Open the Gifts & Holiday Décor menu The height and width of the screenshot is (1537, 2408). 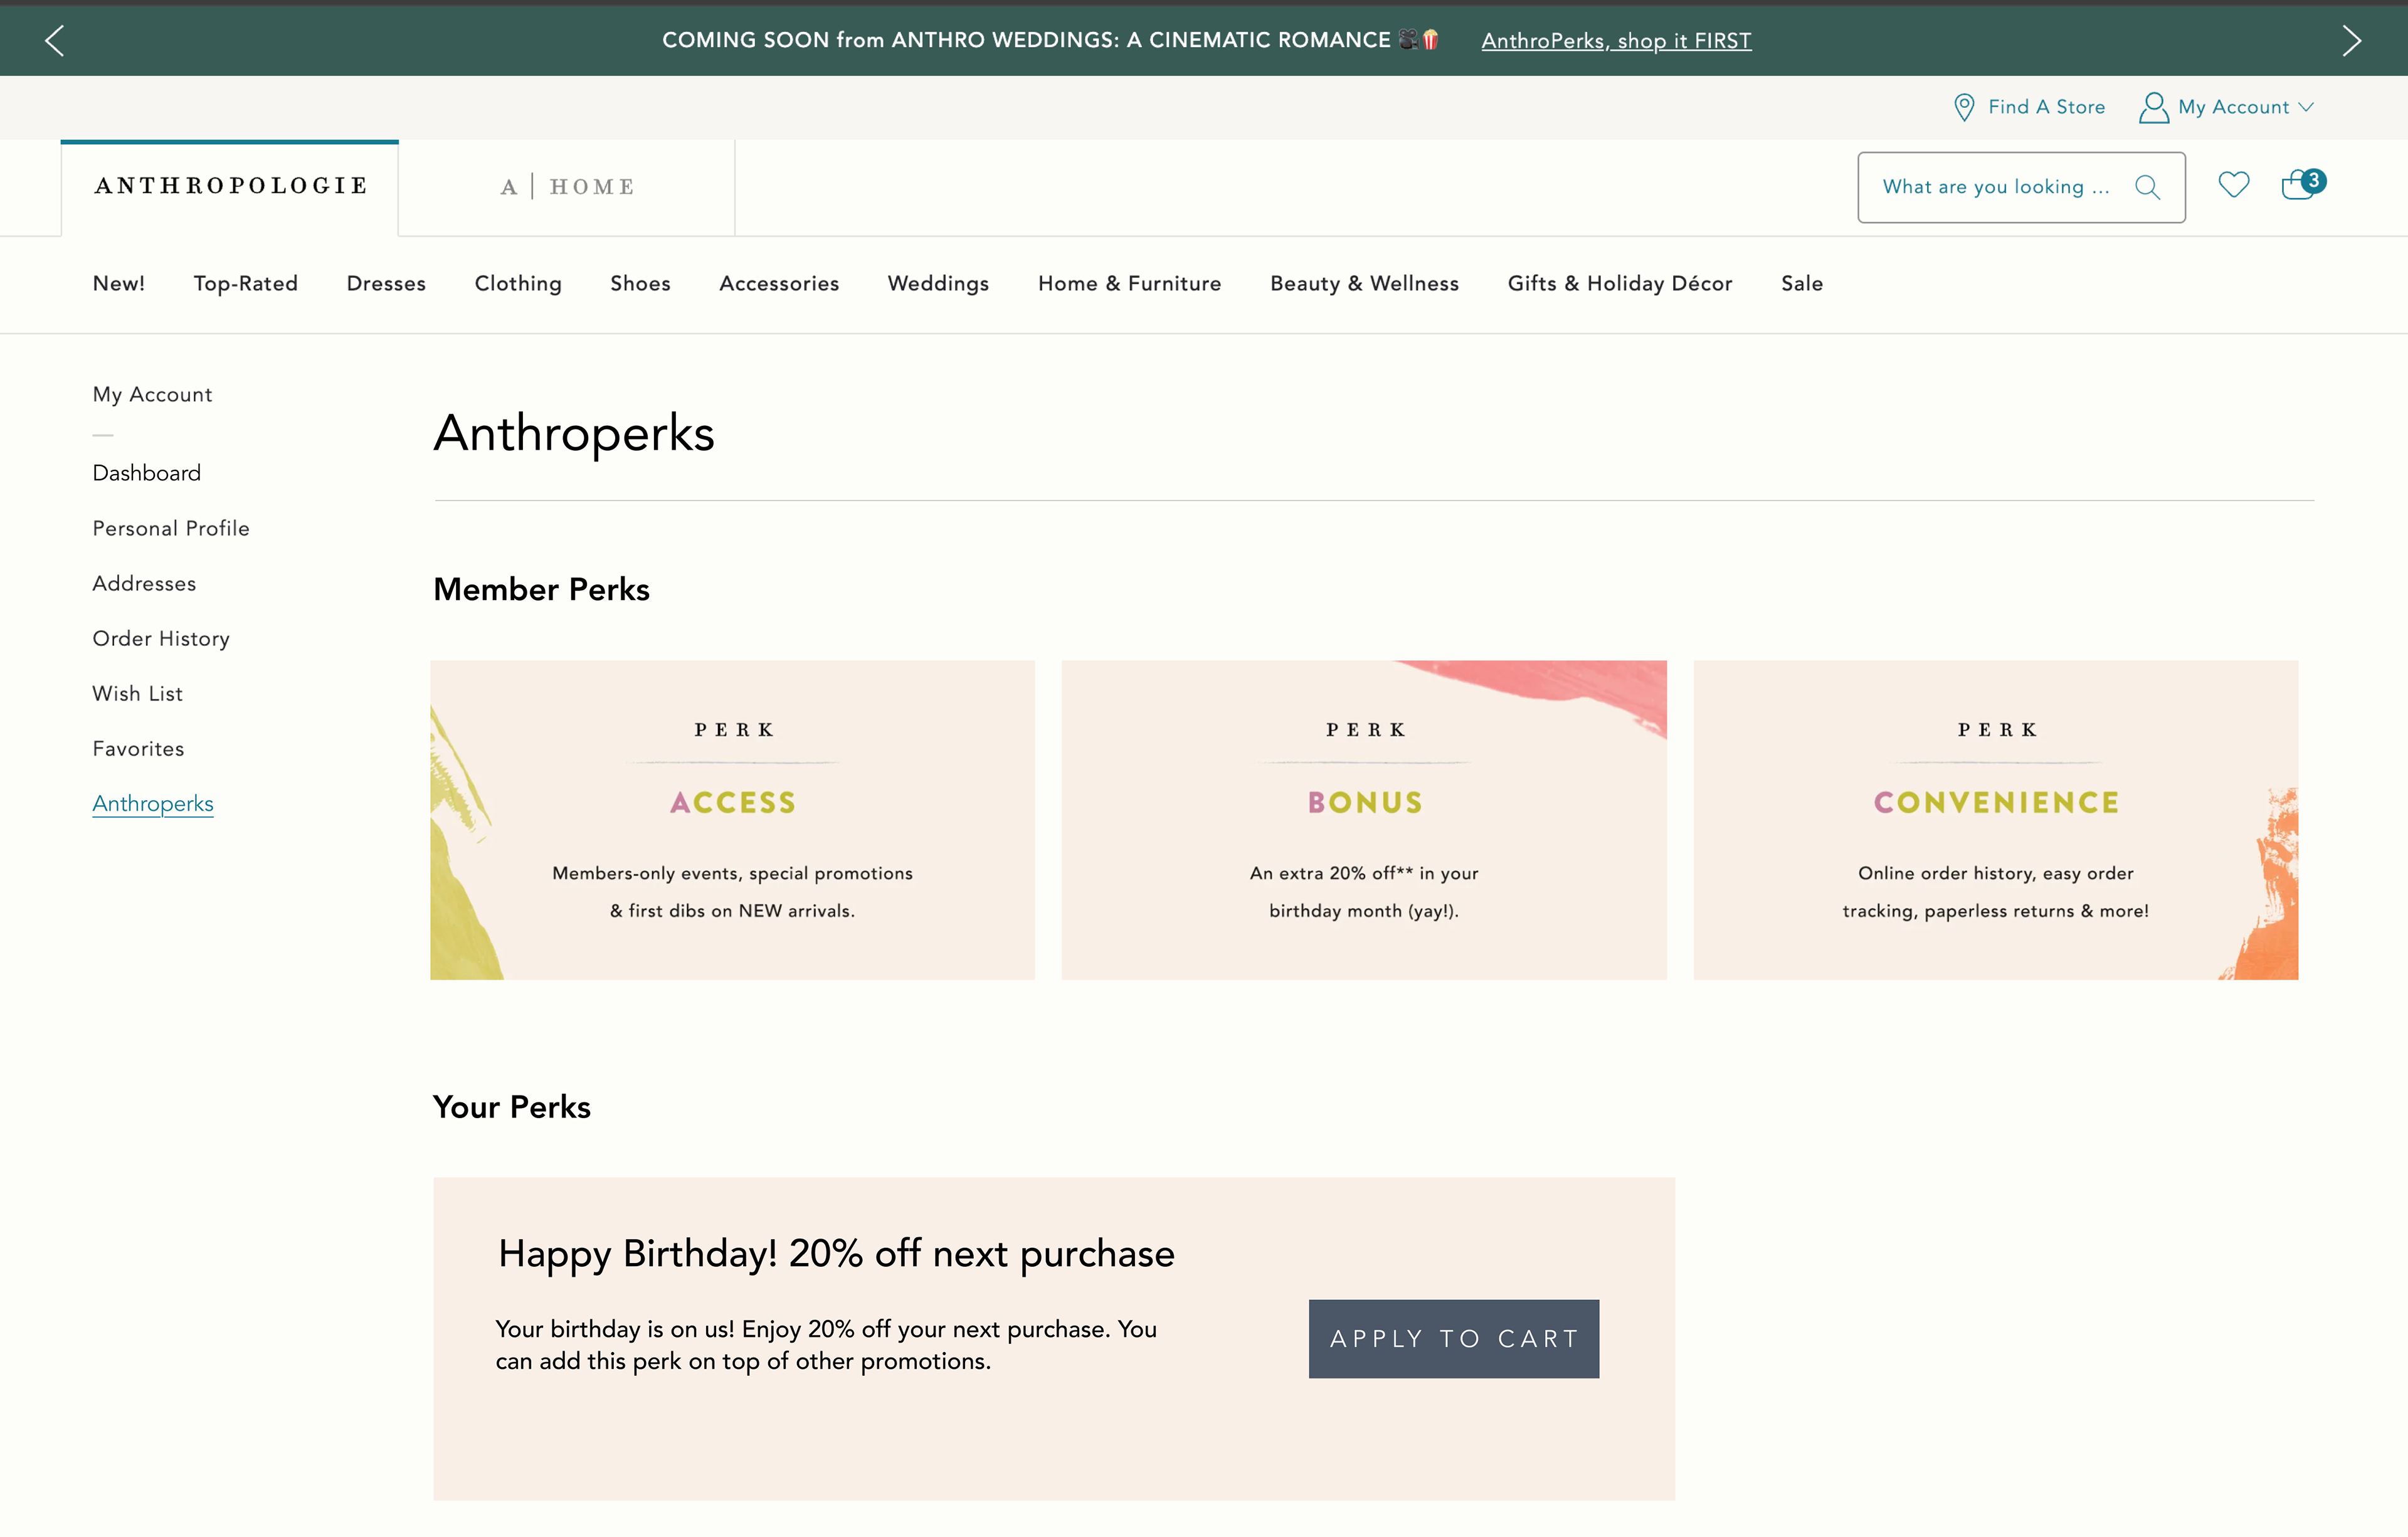[x=1619, y=284]
